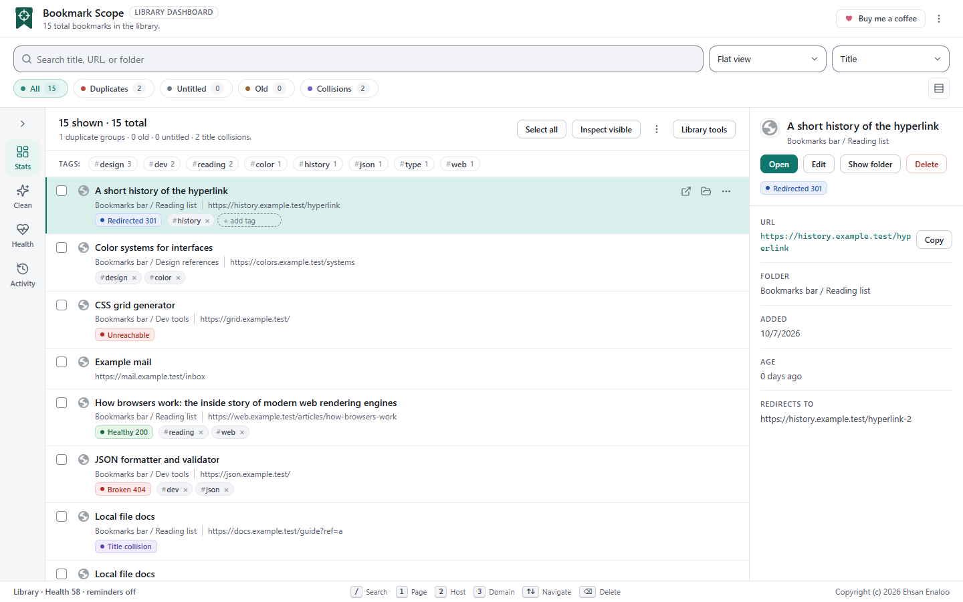Image resolution: width=963 pixels, height=602 pixels.
Task: Click the redirect target URL hyperlink-2
Action: 836,419
